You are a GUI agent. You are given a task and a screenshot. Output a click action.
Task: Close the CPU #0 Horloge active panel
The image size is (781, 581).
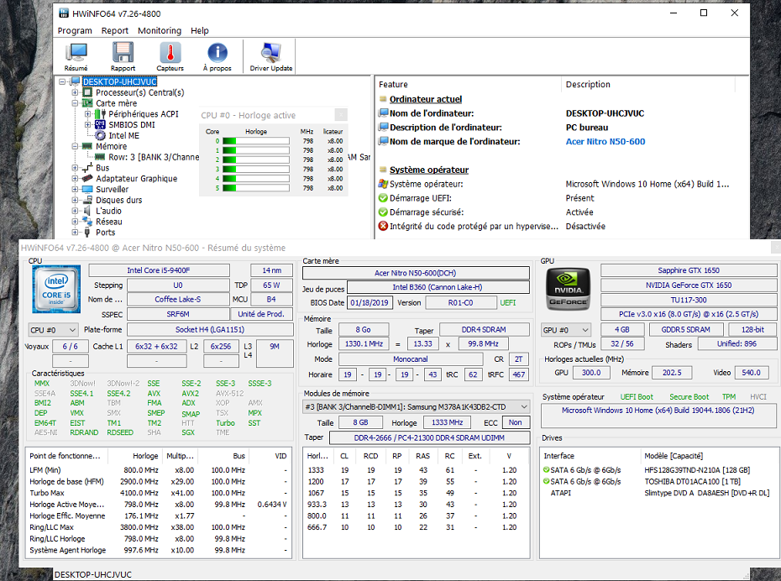341,115
